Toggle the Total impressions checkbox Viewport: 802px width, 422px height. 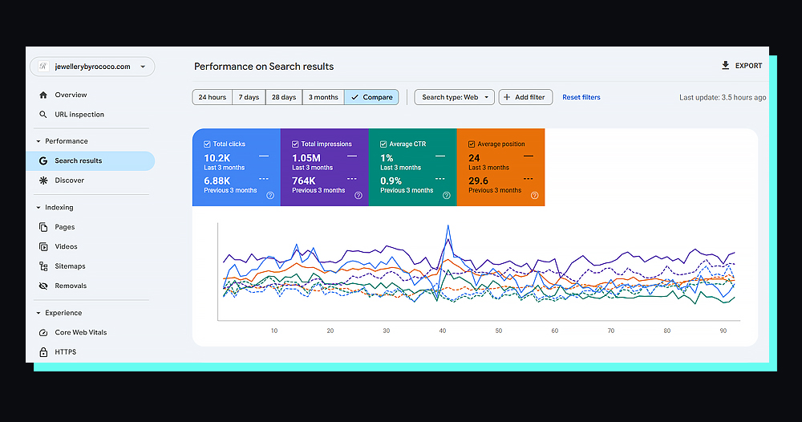point(295,144)
